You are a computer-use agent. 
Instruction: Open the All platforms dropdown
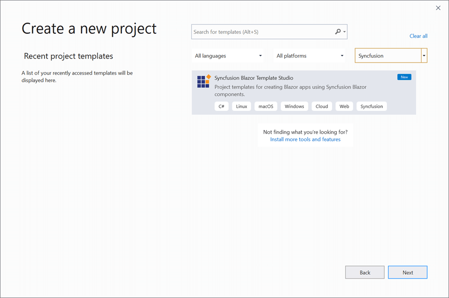pos(310,56)
